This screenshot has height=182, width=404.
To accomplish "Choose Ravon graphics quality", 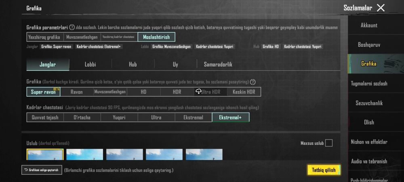I will click(76, 92).
